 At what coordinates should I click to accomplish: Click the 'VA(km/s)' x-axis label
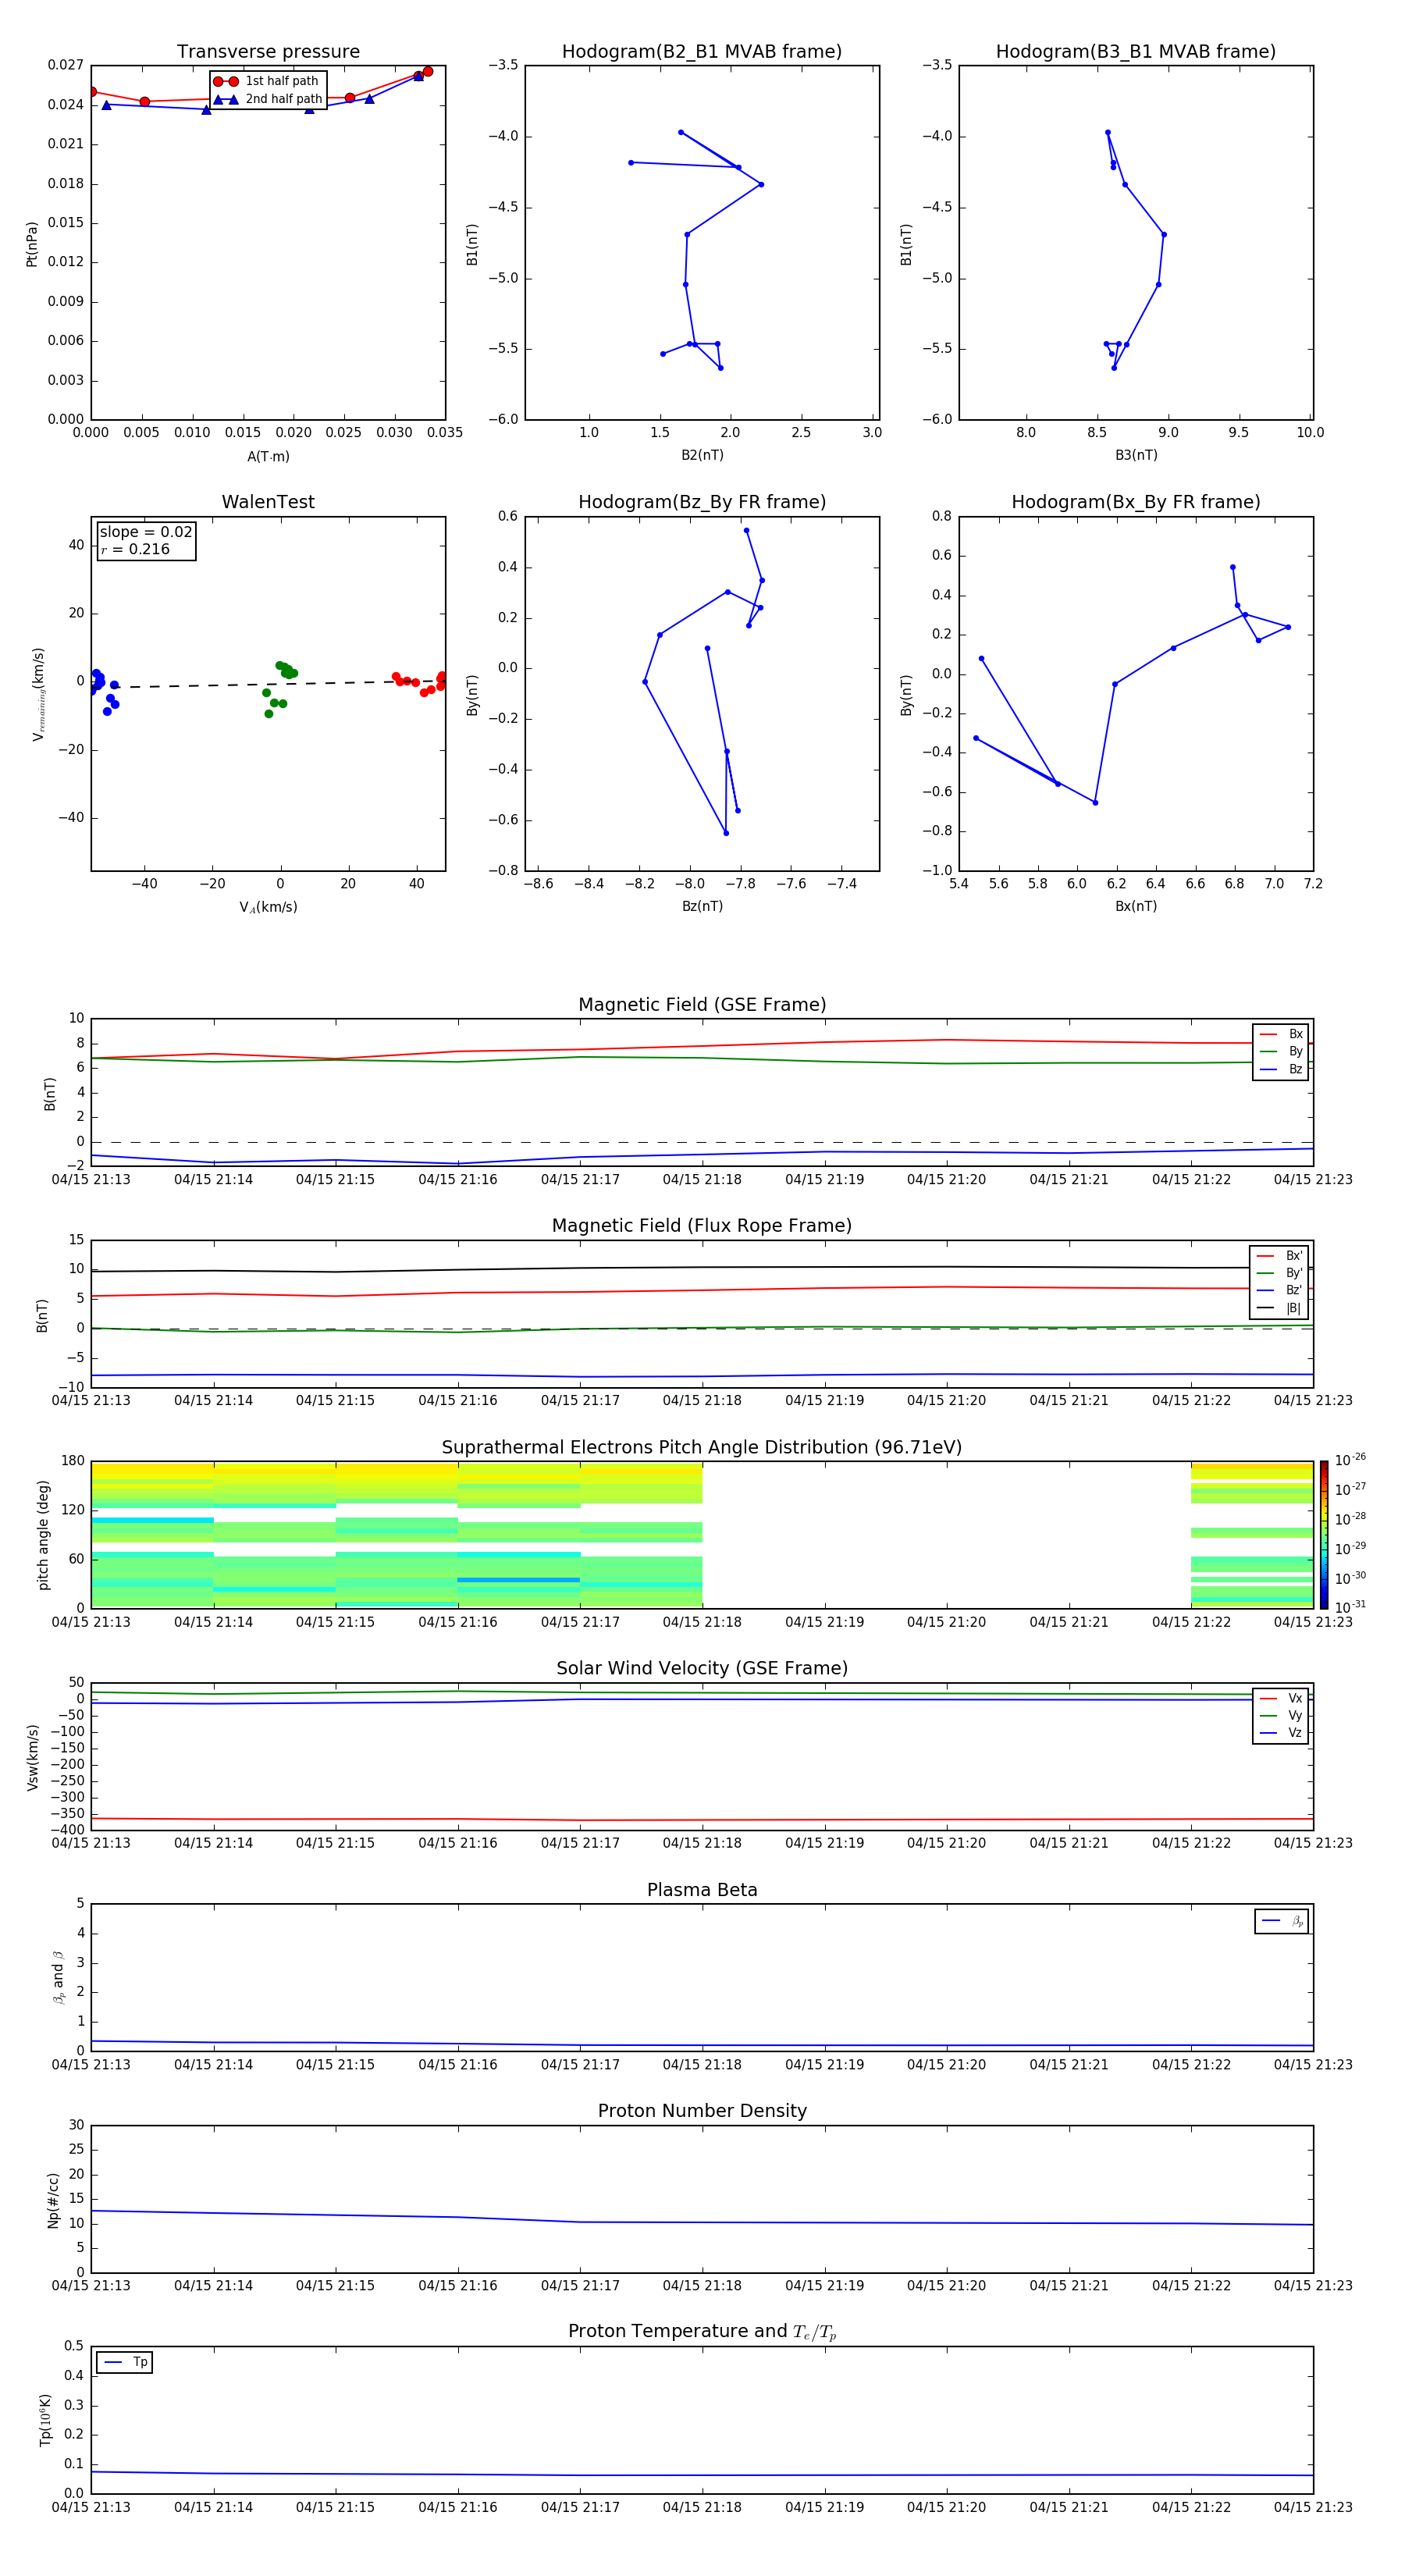(268, 907)
